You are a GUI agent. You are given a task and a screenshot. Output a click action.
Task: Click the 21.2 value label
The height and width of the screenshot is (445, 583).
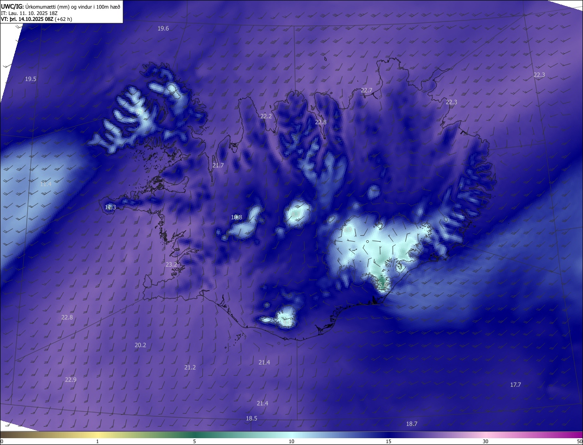(x=190, y=367)
